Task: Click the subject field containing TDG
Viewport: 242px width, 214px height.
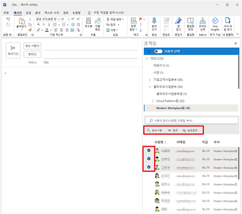Action: point(91,63)
